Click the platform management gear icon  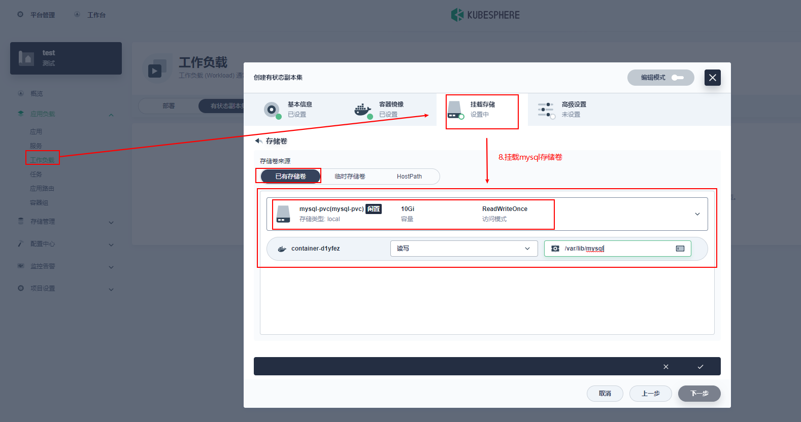(x=20, y=15)
